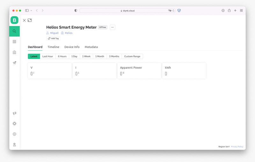Click the Apparent Power widget card
255x162 pixels.
point(139,71)
